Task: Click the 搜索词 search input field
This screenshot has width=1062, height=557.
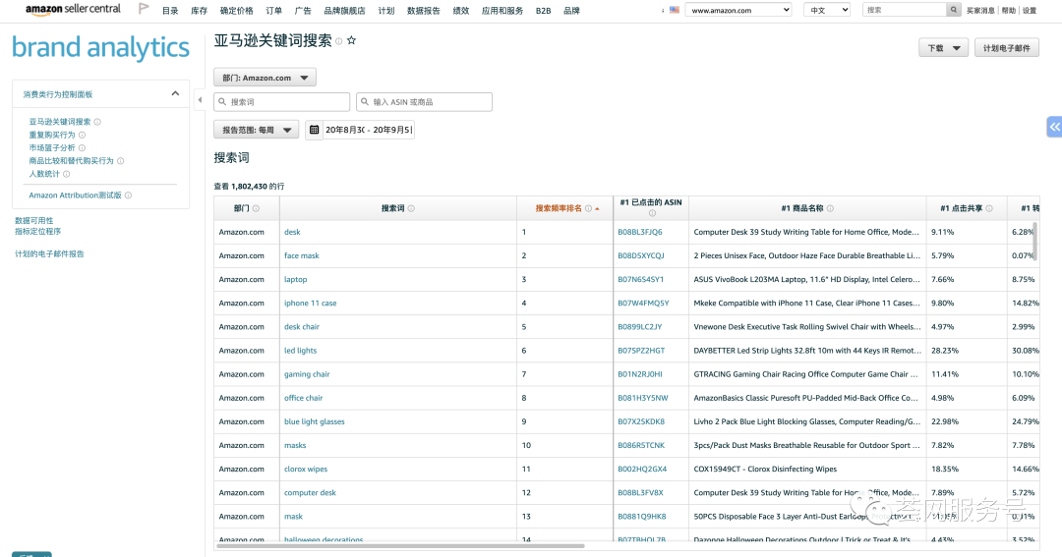Action: point(282,102)
